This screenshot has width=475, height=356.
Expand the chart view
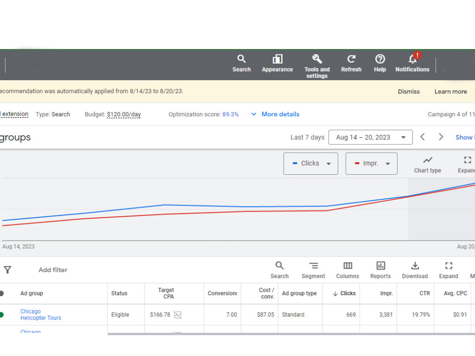tap(466, 165)
